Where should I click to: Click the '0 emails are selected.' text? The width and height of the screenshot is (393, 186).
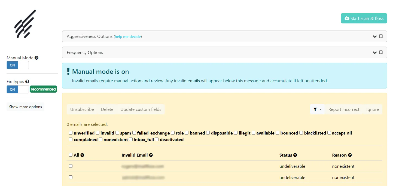point(87,124)
